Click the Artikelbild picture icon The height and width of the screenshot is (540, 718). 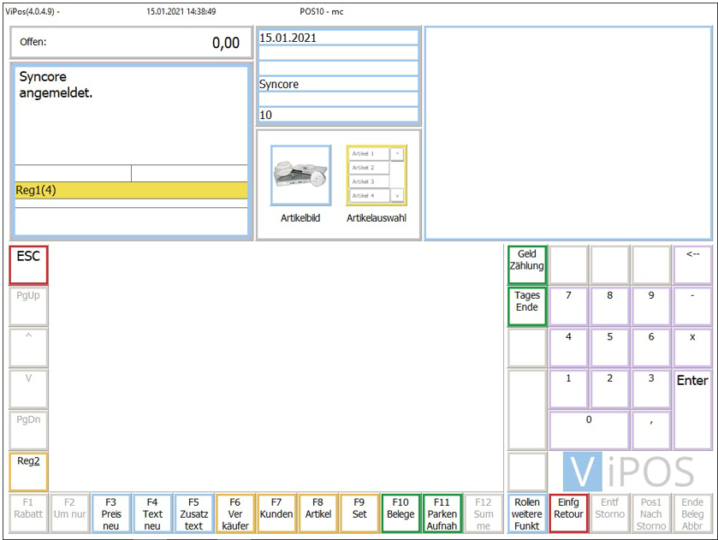tap(300, 175)
